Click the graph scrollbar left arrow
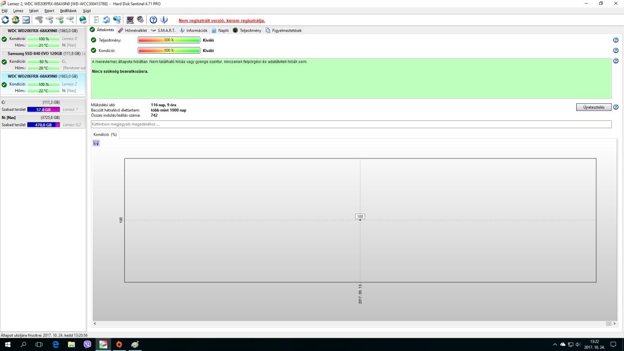The image size is (624, 351). 95,324
